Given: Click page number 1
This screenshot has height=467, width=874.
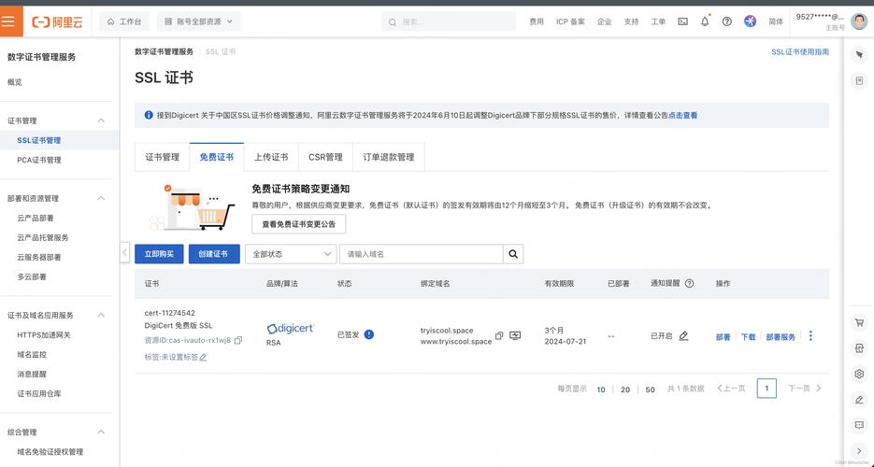Looking at the screenshot, I should 767,388.
